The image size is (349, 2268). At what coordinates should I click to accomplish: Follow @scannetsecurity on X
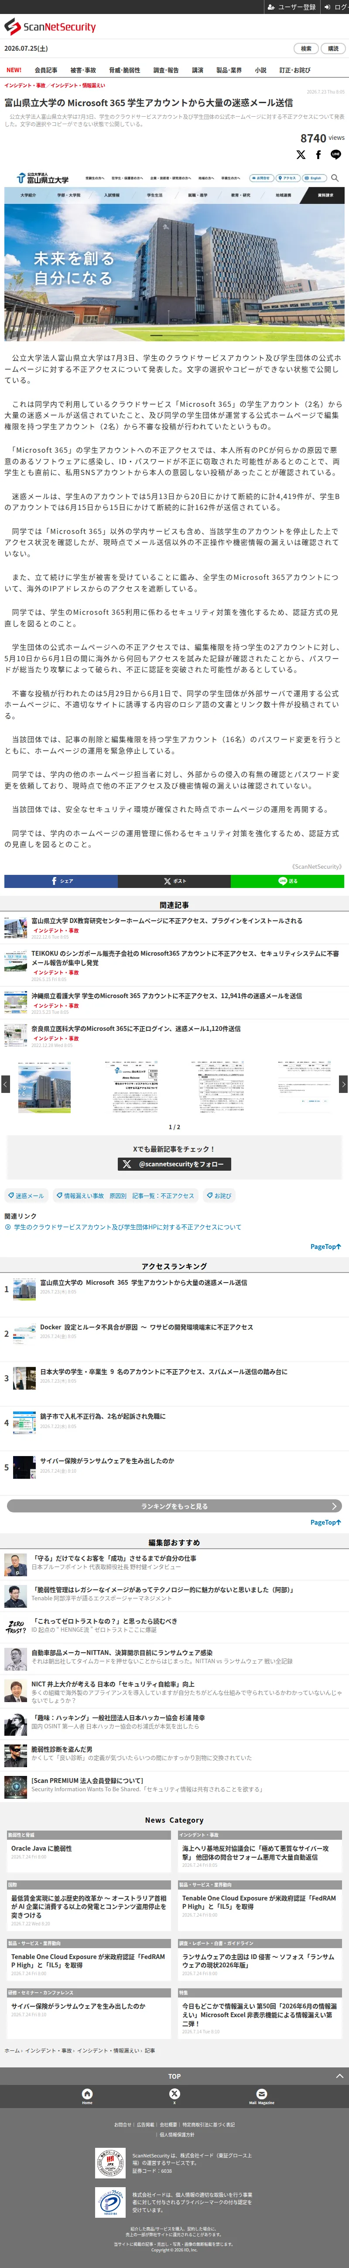[174, 1164]
